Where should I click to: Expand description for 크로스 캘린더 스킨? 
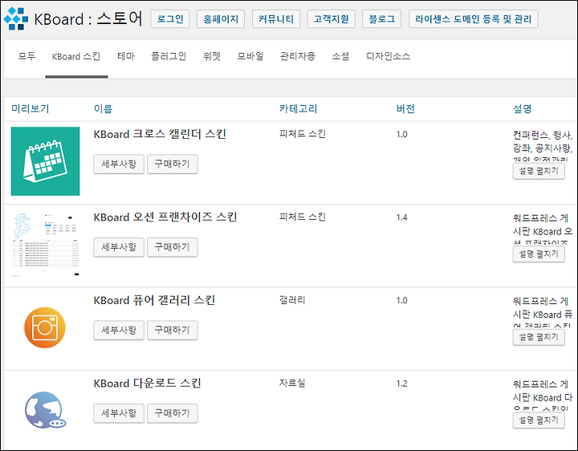pyautogui.click(x=539, y=171)
